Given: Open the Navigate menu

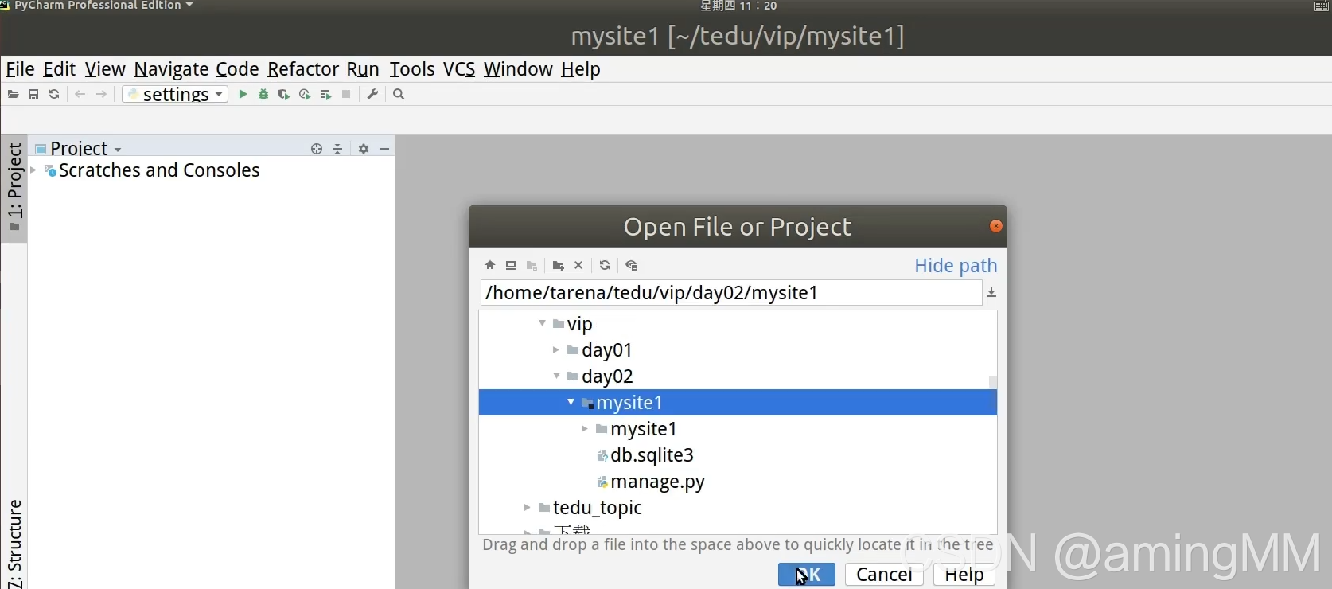Looking at the screenshot, I should click(x=171, y=69).
